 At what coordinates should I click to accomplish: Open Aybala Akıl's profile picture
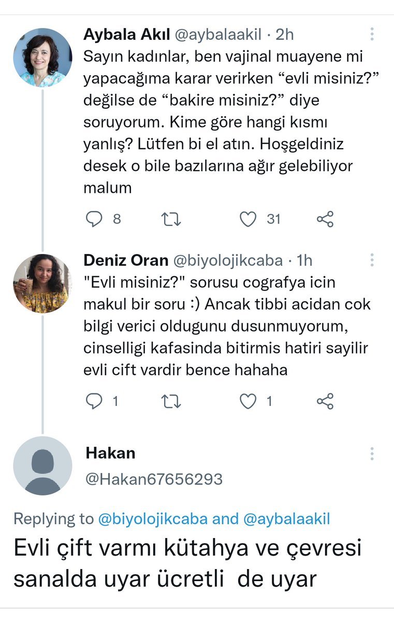click(x=42, y=57)
